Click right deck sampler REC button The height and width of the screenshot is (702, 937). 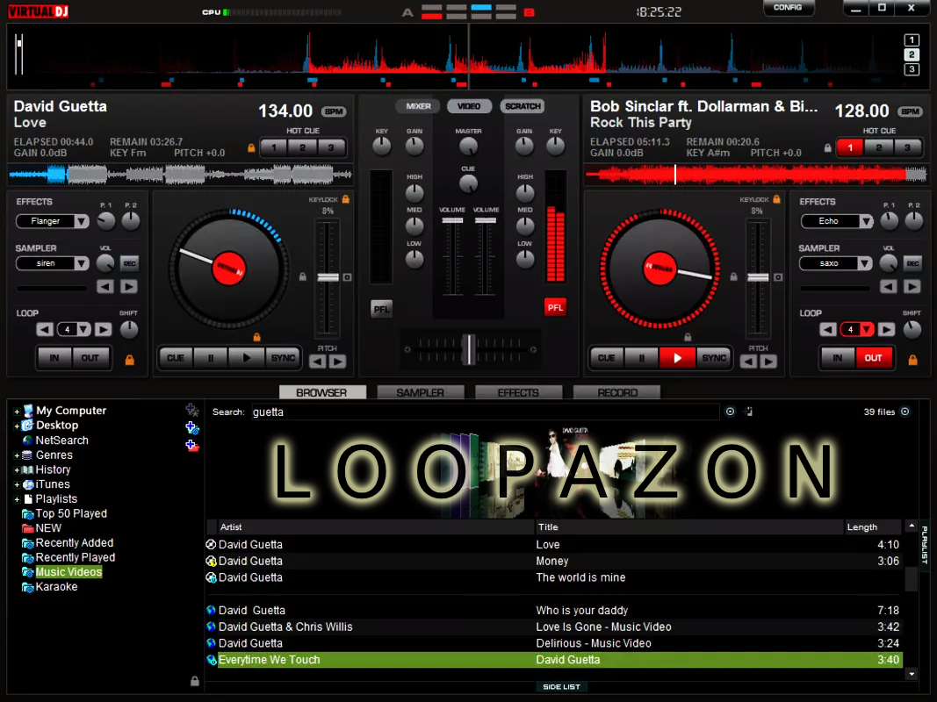[x=912, y=263]
